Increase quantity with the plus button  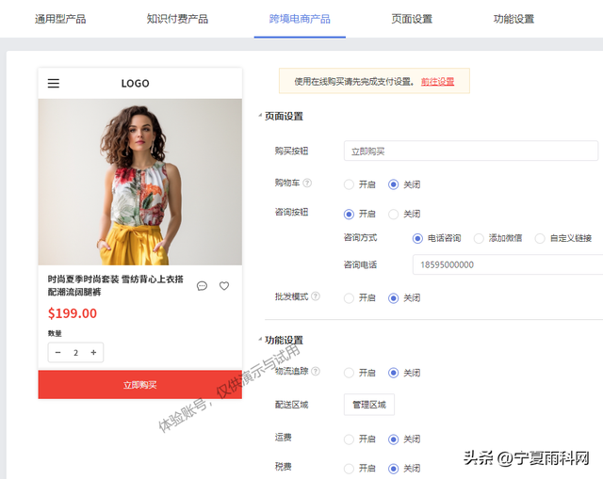pyautogui.click(x=93, y=352)
